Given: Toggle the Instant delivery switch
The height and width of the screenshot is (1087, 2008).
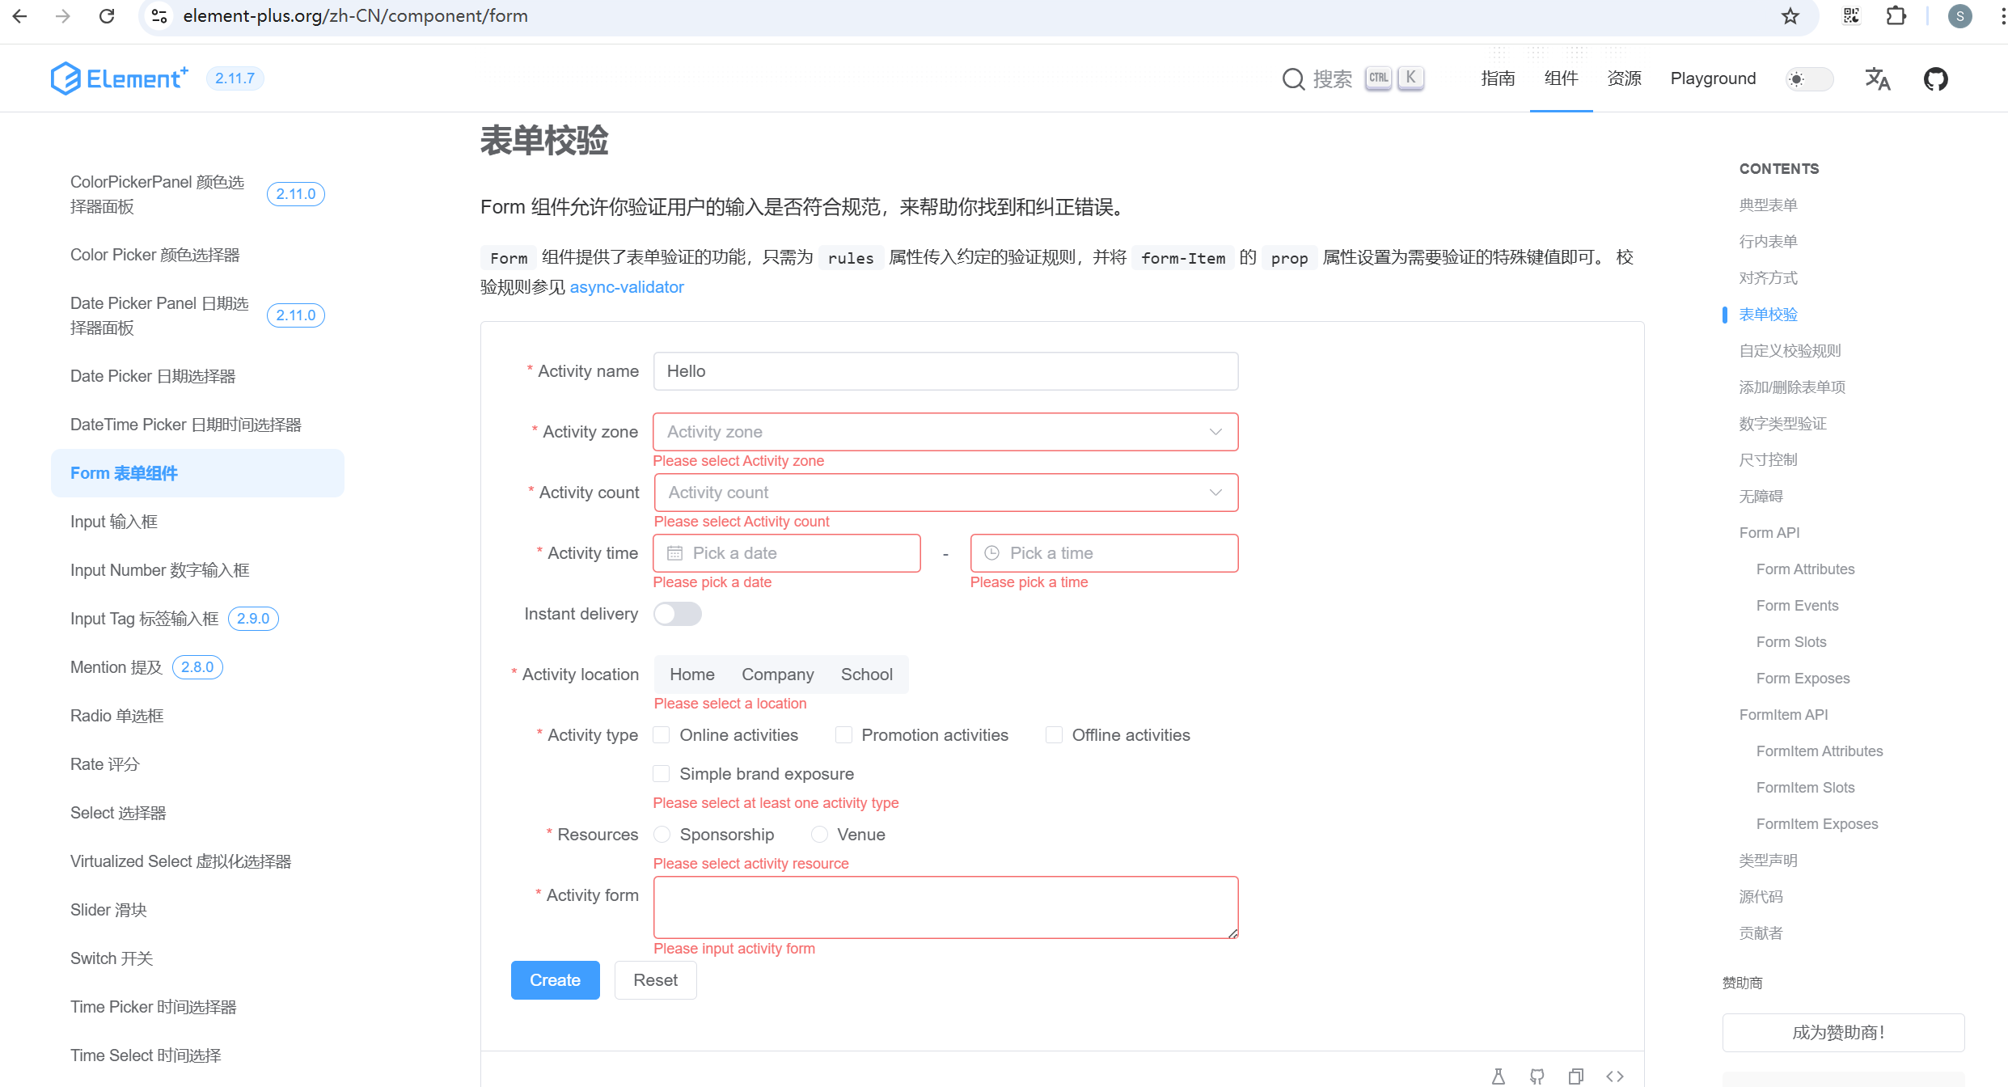Looking at the screenshot, I should click(x=678, y=614).
